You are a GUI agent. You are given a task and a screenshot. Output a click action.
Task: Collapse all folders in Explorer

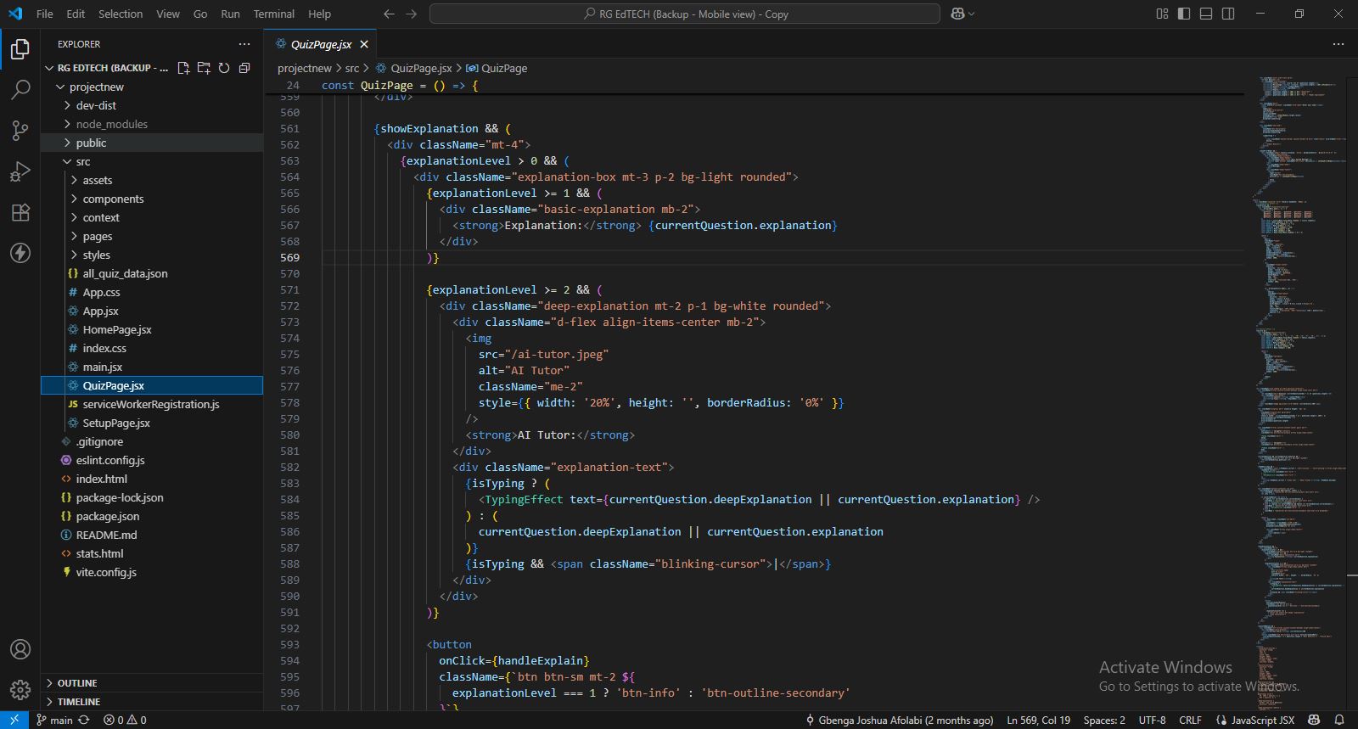pyautogui.click(x=244, y=68)
